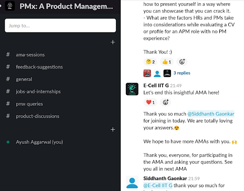Open the E-Cell IIT G avatar

point(132,89)
